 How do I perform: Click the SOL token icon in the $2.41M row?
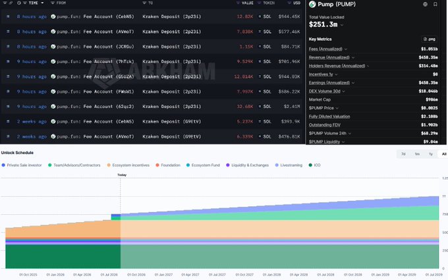point(260,107)
